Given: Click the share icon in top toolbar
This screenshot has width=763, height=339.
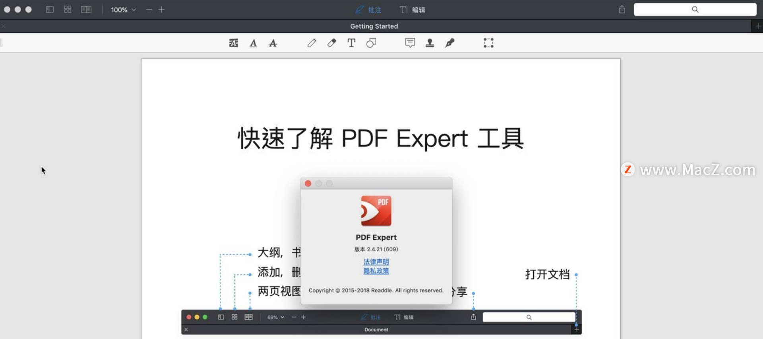Looking at the screenshot, I should (x=622, y=10).
